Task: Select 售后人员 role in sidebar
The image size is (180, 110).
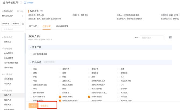Action: 8,100
